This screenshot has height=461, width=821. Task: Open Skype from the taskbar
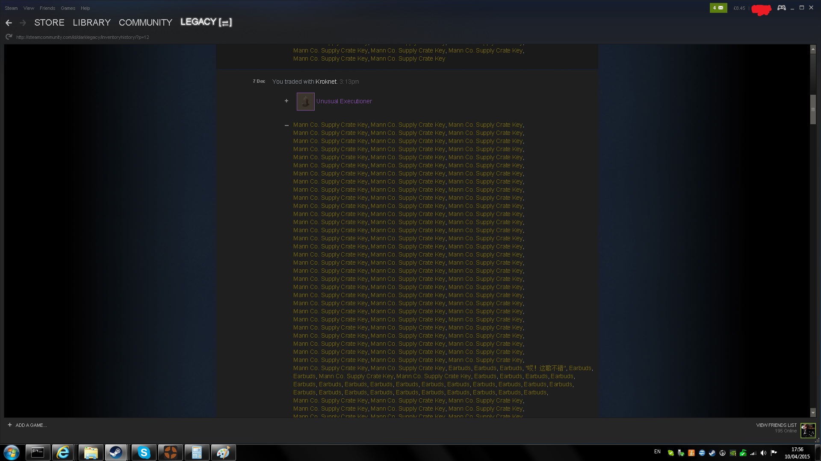[x=144, y=452]
